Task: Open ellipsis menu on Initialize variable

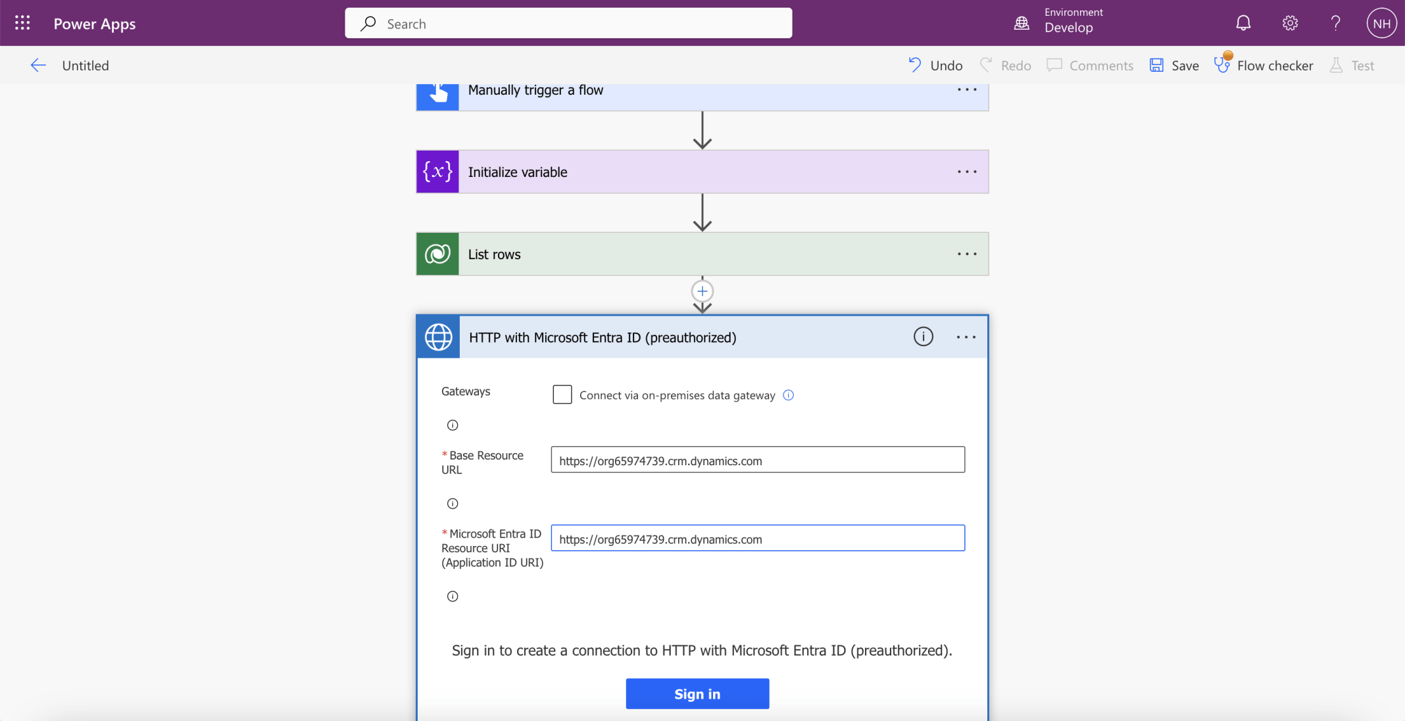Action: coord(966,172)
